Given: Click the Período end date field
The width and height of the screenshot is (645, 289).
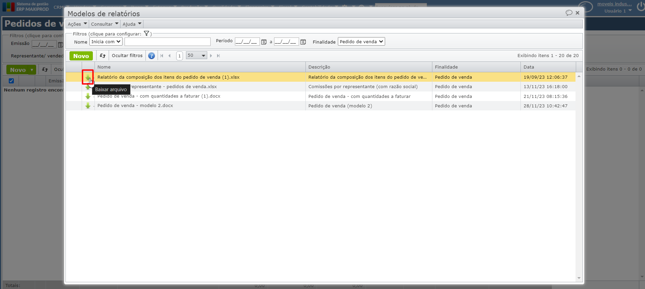Looking at the screenshot, I should pos(286,42).
